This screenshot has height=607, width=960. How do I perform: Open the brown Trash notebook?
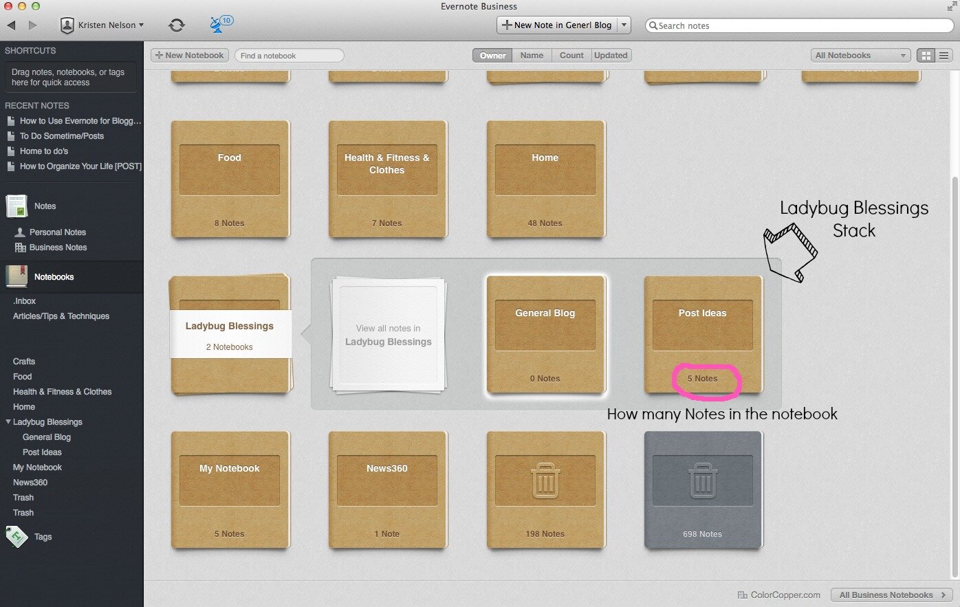pos(545,489)
